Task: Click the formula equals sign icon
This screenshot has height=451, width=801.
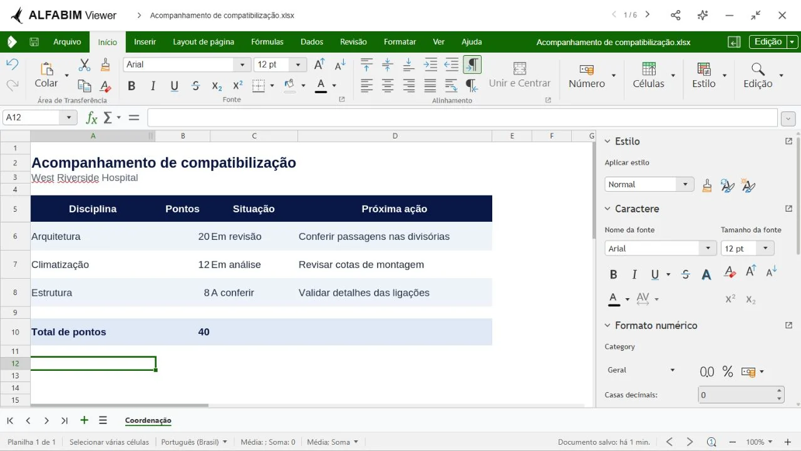Action: point(133,117)
